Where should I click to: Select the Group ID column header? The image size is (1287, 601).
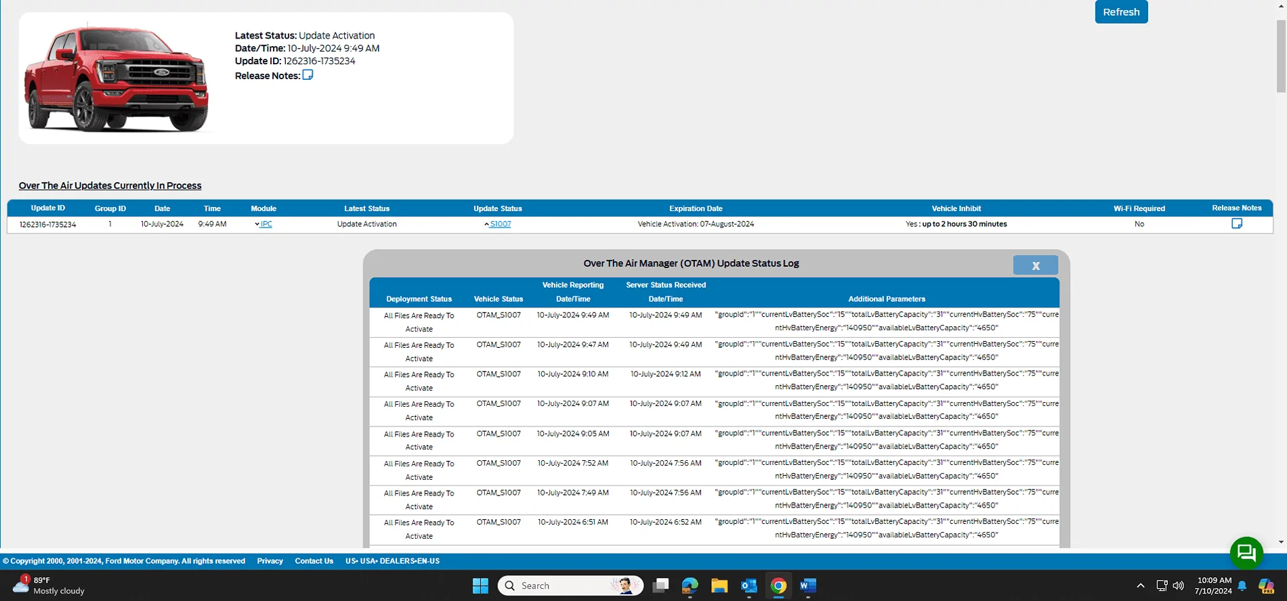pos(110,208)
